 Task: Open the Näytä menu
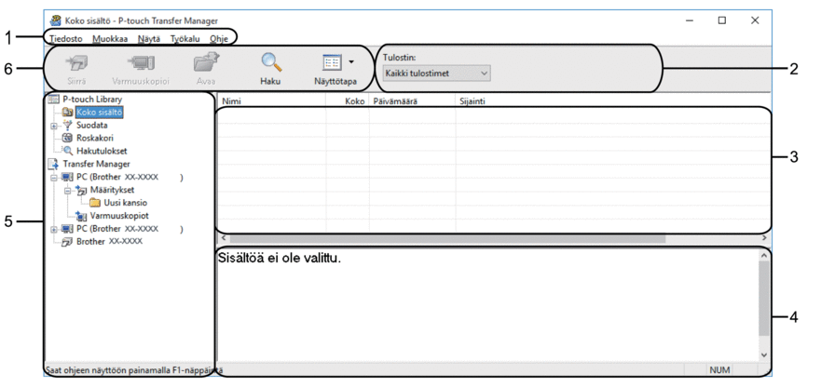click(x=149, y=39)
